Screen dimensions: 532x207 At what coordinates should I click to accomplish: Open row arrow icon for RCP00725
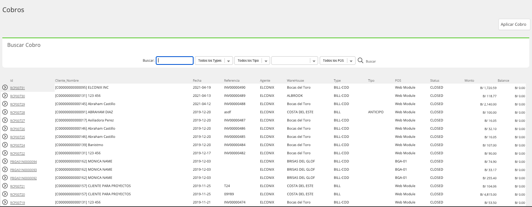5,137
